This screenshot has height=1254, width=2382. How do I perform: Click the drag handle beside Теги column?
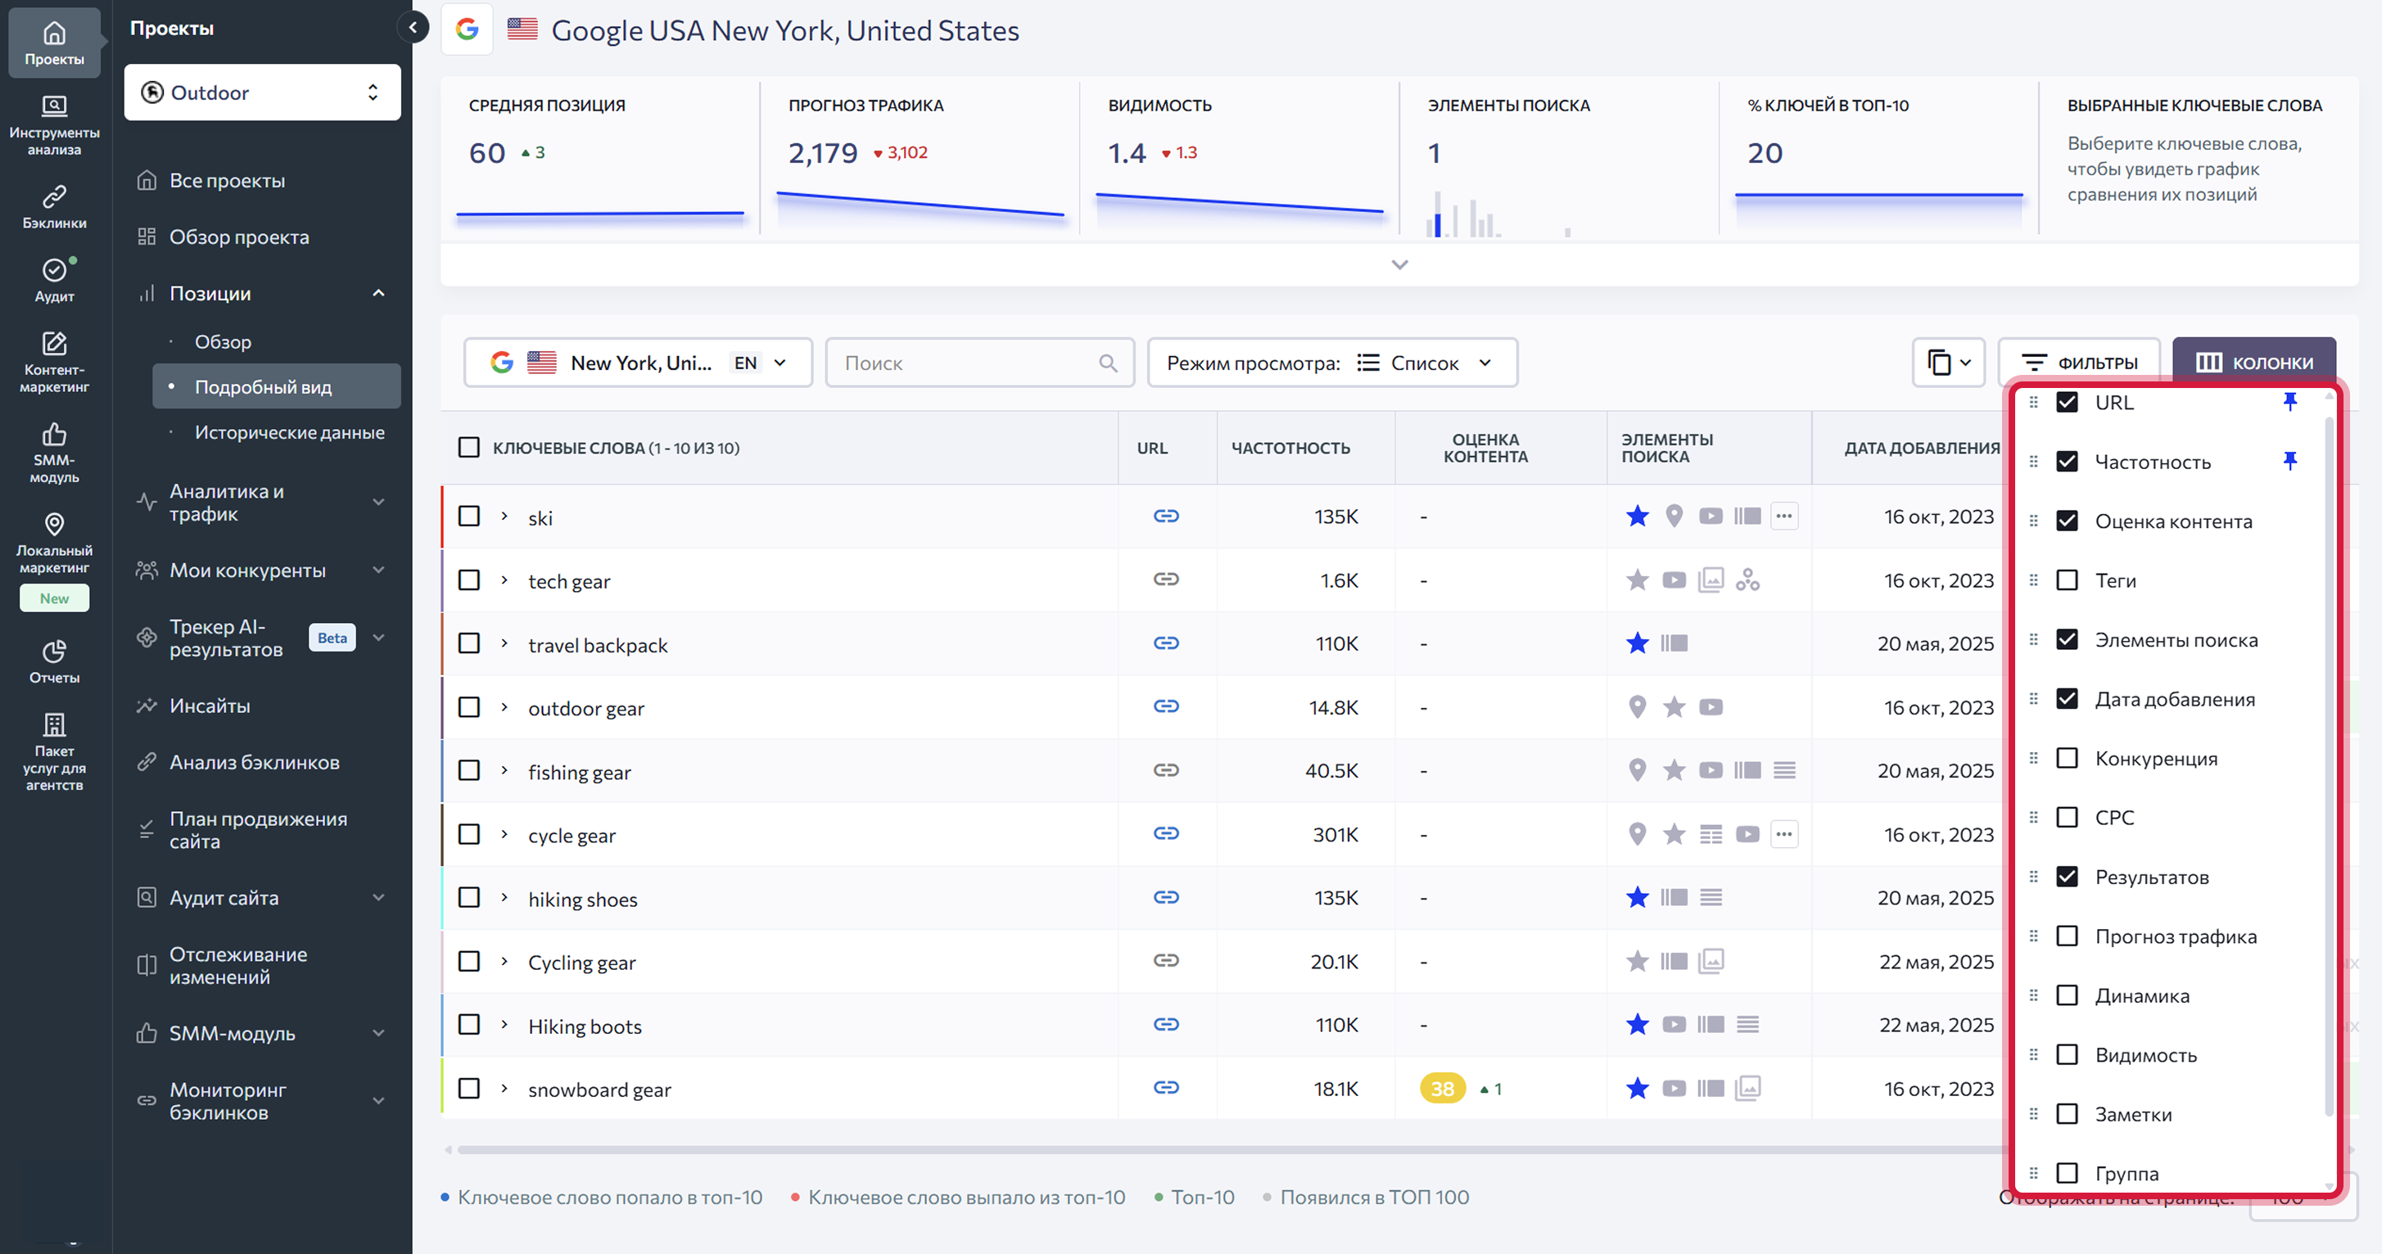tap(2033, 580)
